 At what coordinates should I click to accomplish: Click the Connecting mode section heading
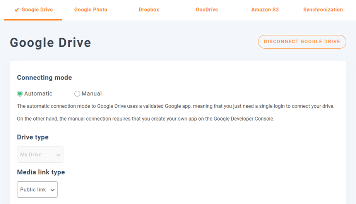pos(44,78)
